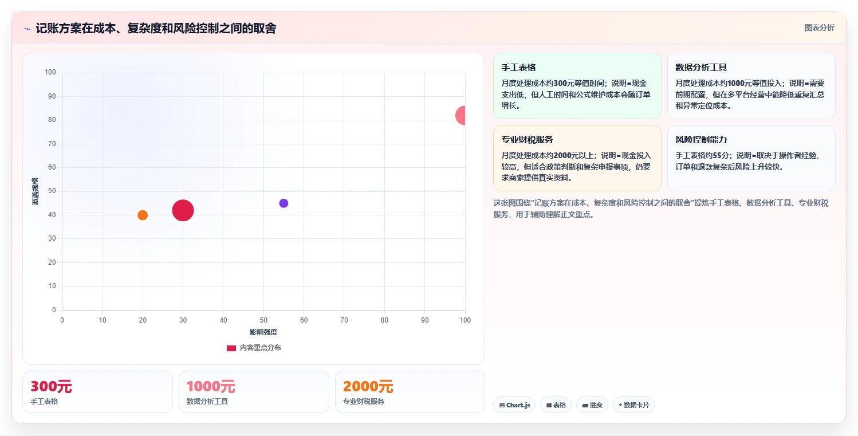This screenshot has height=436, width=858.
Task: Click the 数据卡片 tag chip
Action: point(633,405)
